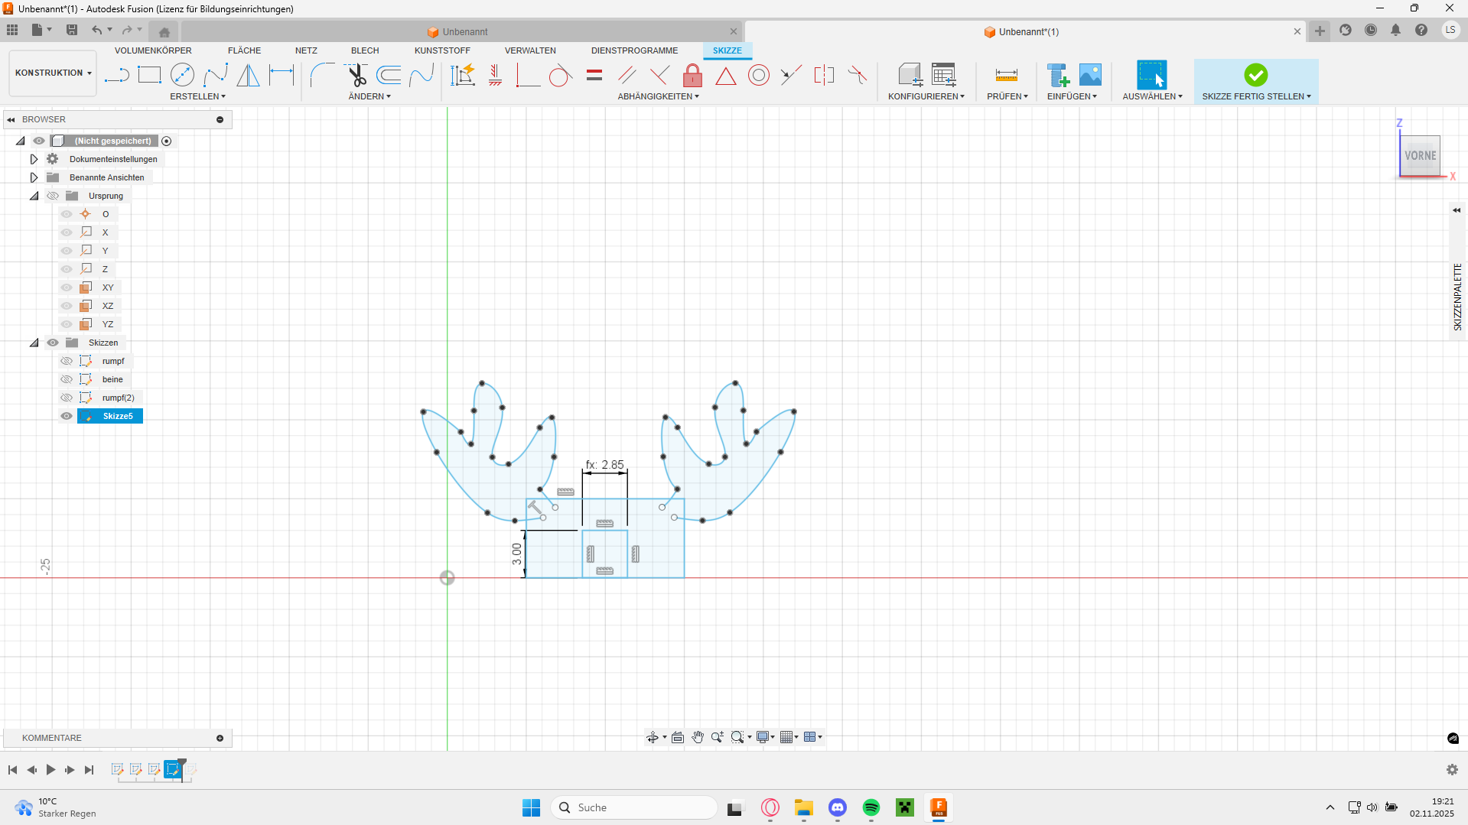
Task: Apply the Fix/Unfix lock constraint
Action: pos(692,76)
